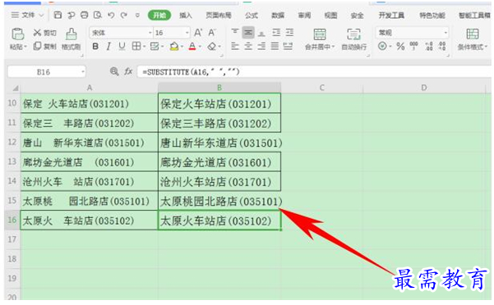494x305 pixels.
Task: Increase font size with the larger A
Action: [x=198, y=32]
